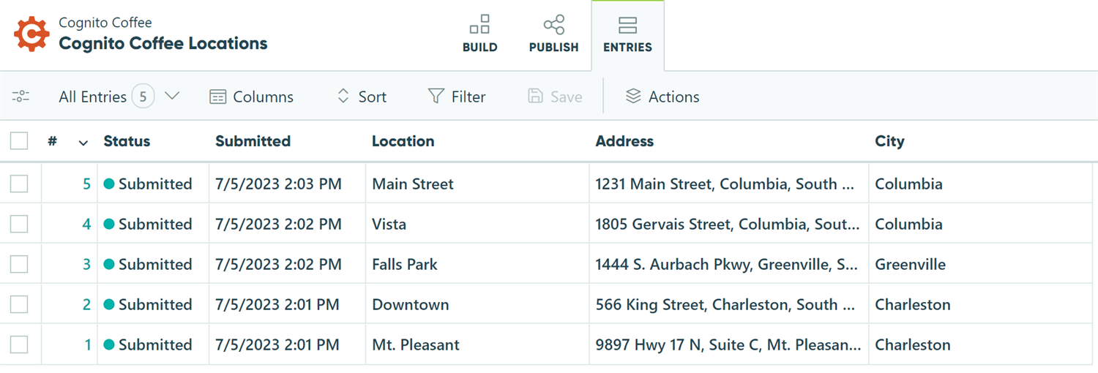
Task: Open the Publish share icon
Action: tap(553, 26)
